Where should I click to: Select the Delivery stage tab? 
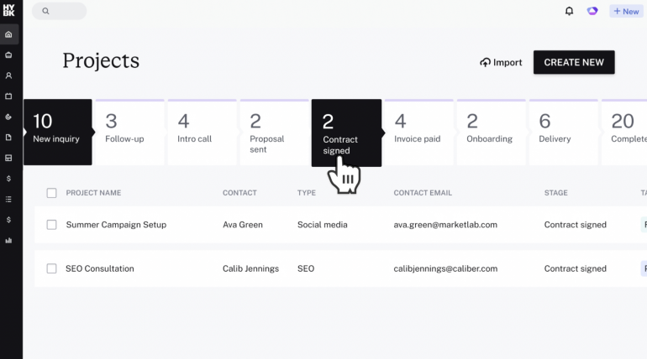pos(564,133)
